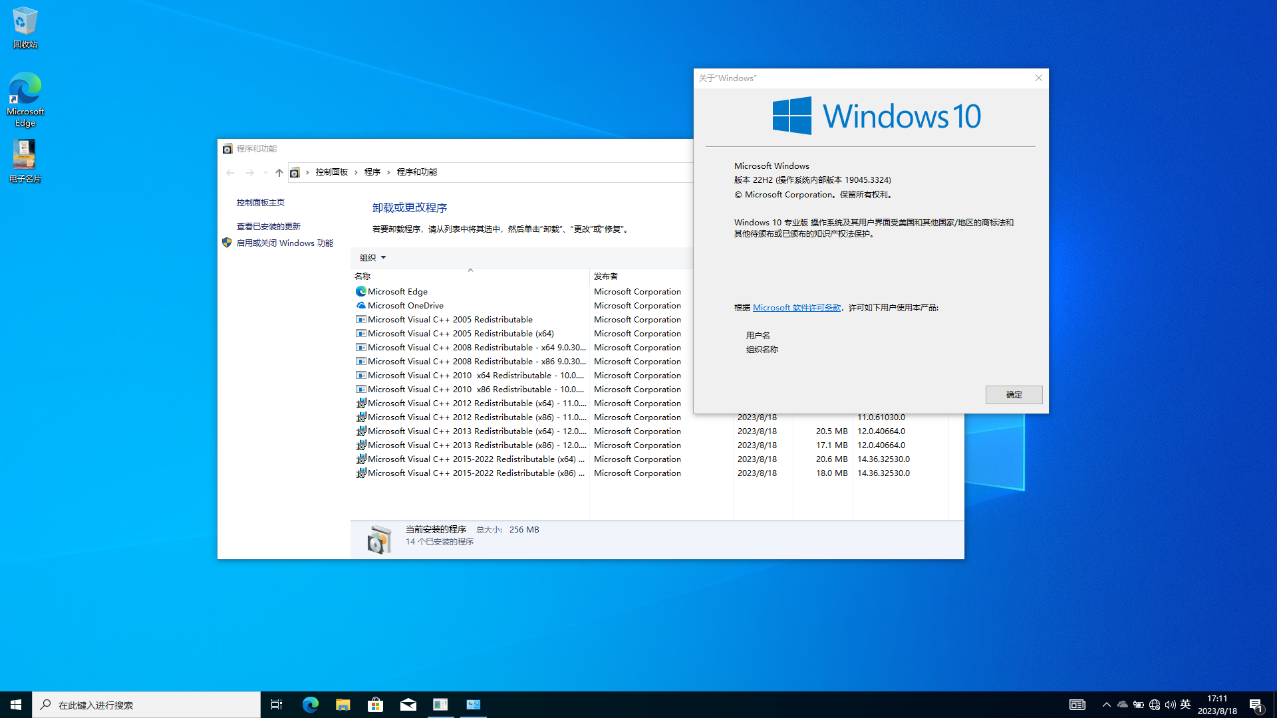Go up one level with the up arrow
Viewport: 1277px width, 718px height.
[279, 172]
